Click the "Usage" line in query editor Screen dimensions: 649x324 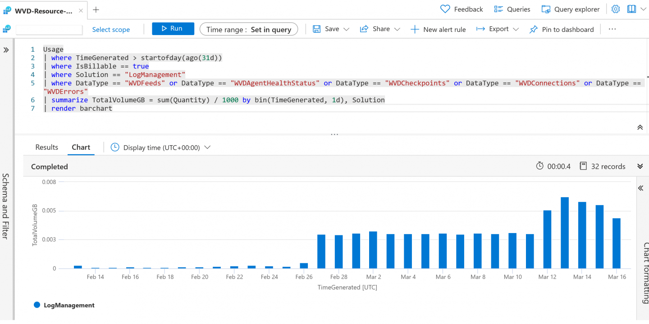coord(53,49)
